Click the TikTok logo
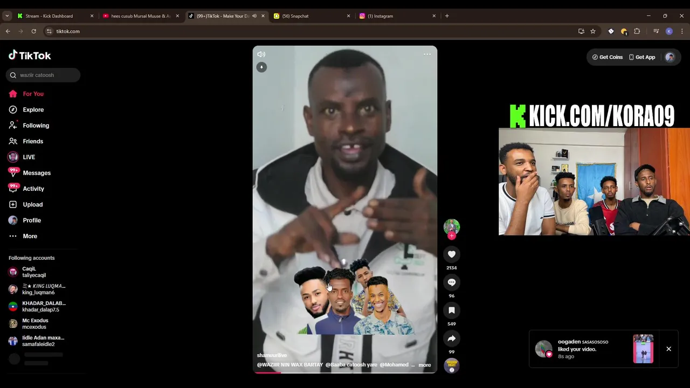 (30, 55)
